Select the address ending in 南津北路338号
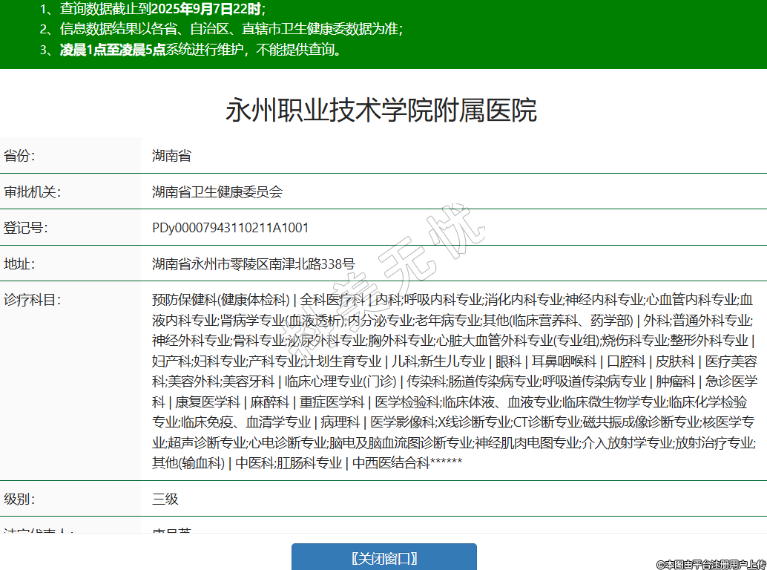767x570 pixels. 253,263
